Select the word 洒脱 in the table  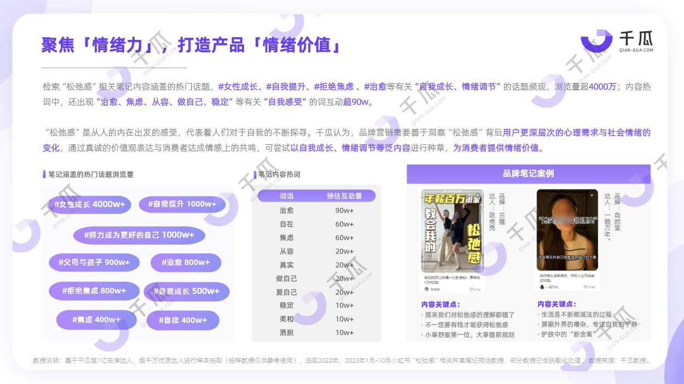tap(287, 333)
